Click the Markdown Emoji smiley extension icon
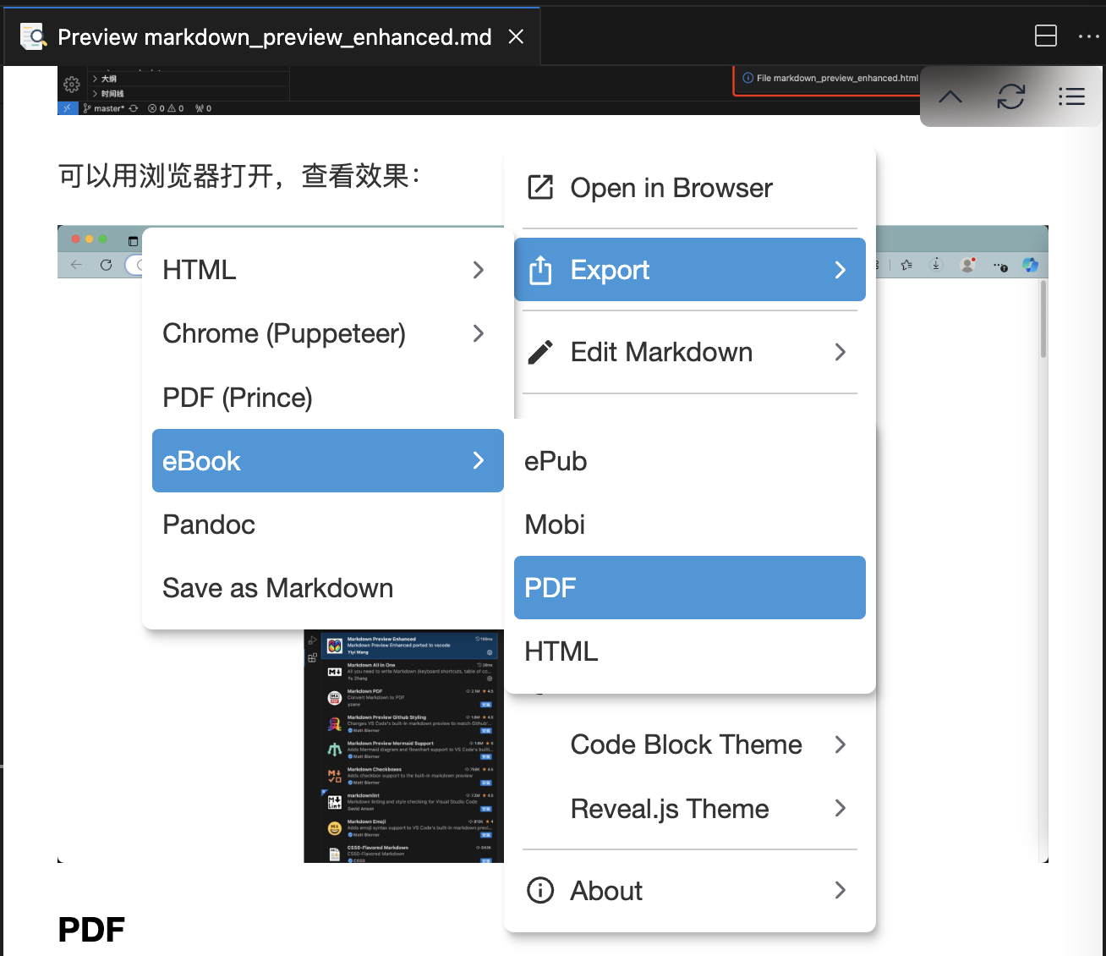 coord(335,828)
